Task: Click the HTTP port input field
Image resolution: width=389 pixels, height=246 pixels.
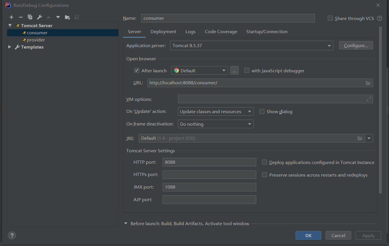Action: [x=209, y=162]
